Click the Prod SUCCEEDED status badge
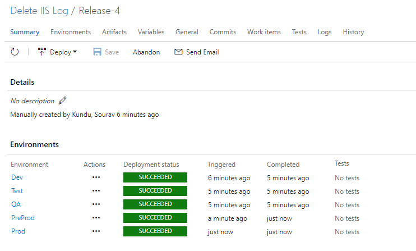Viewport: 416px width, 251px height. point(155,231)
